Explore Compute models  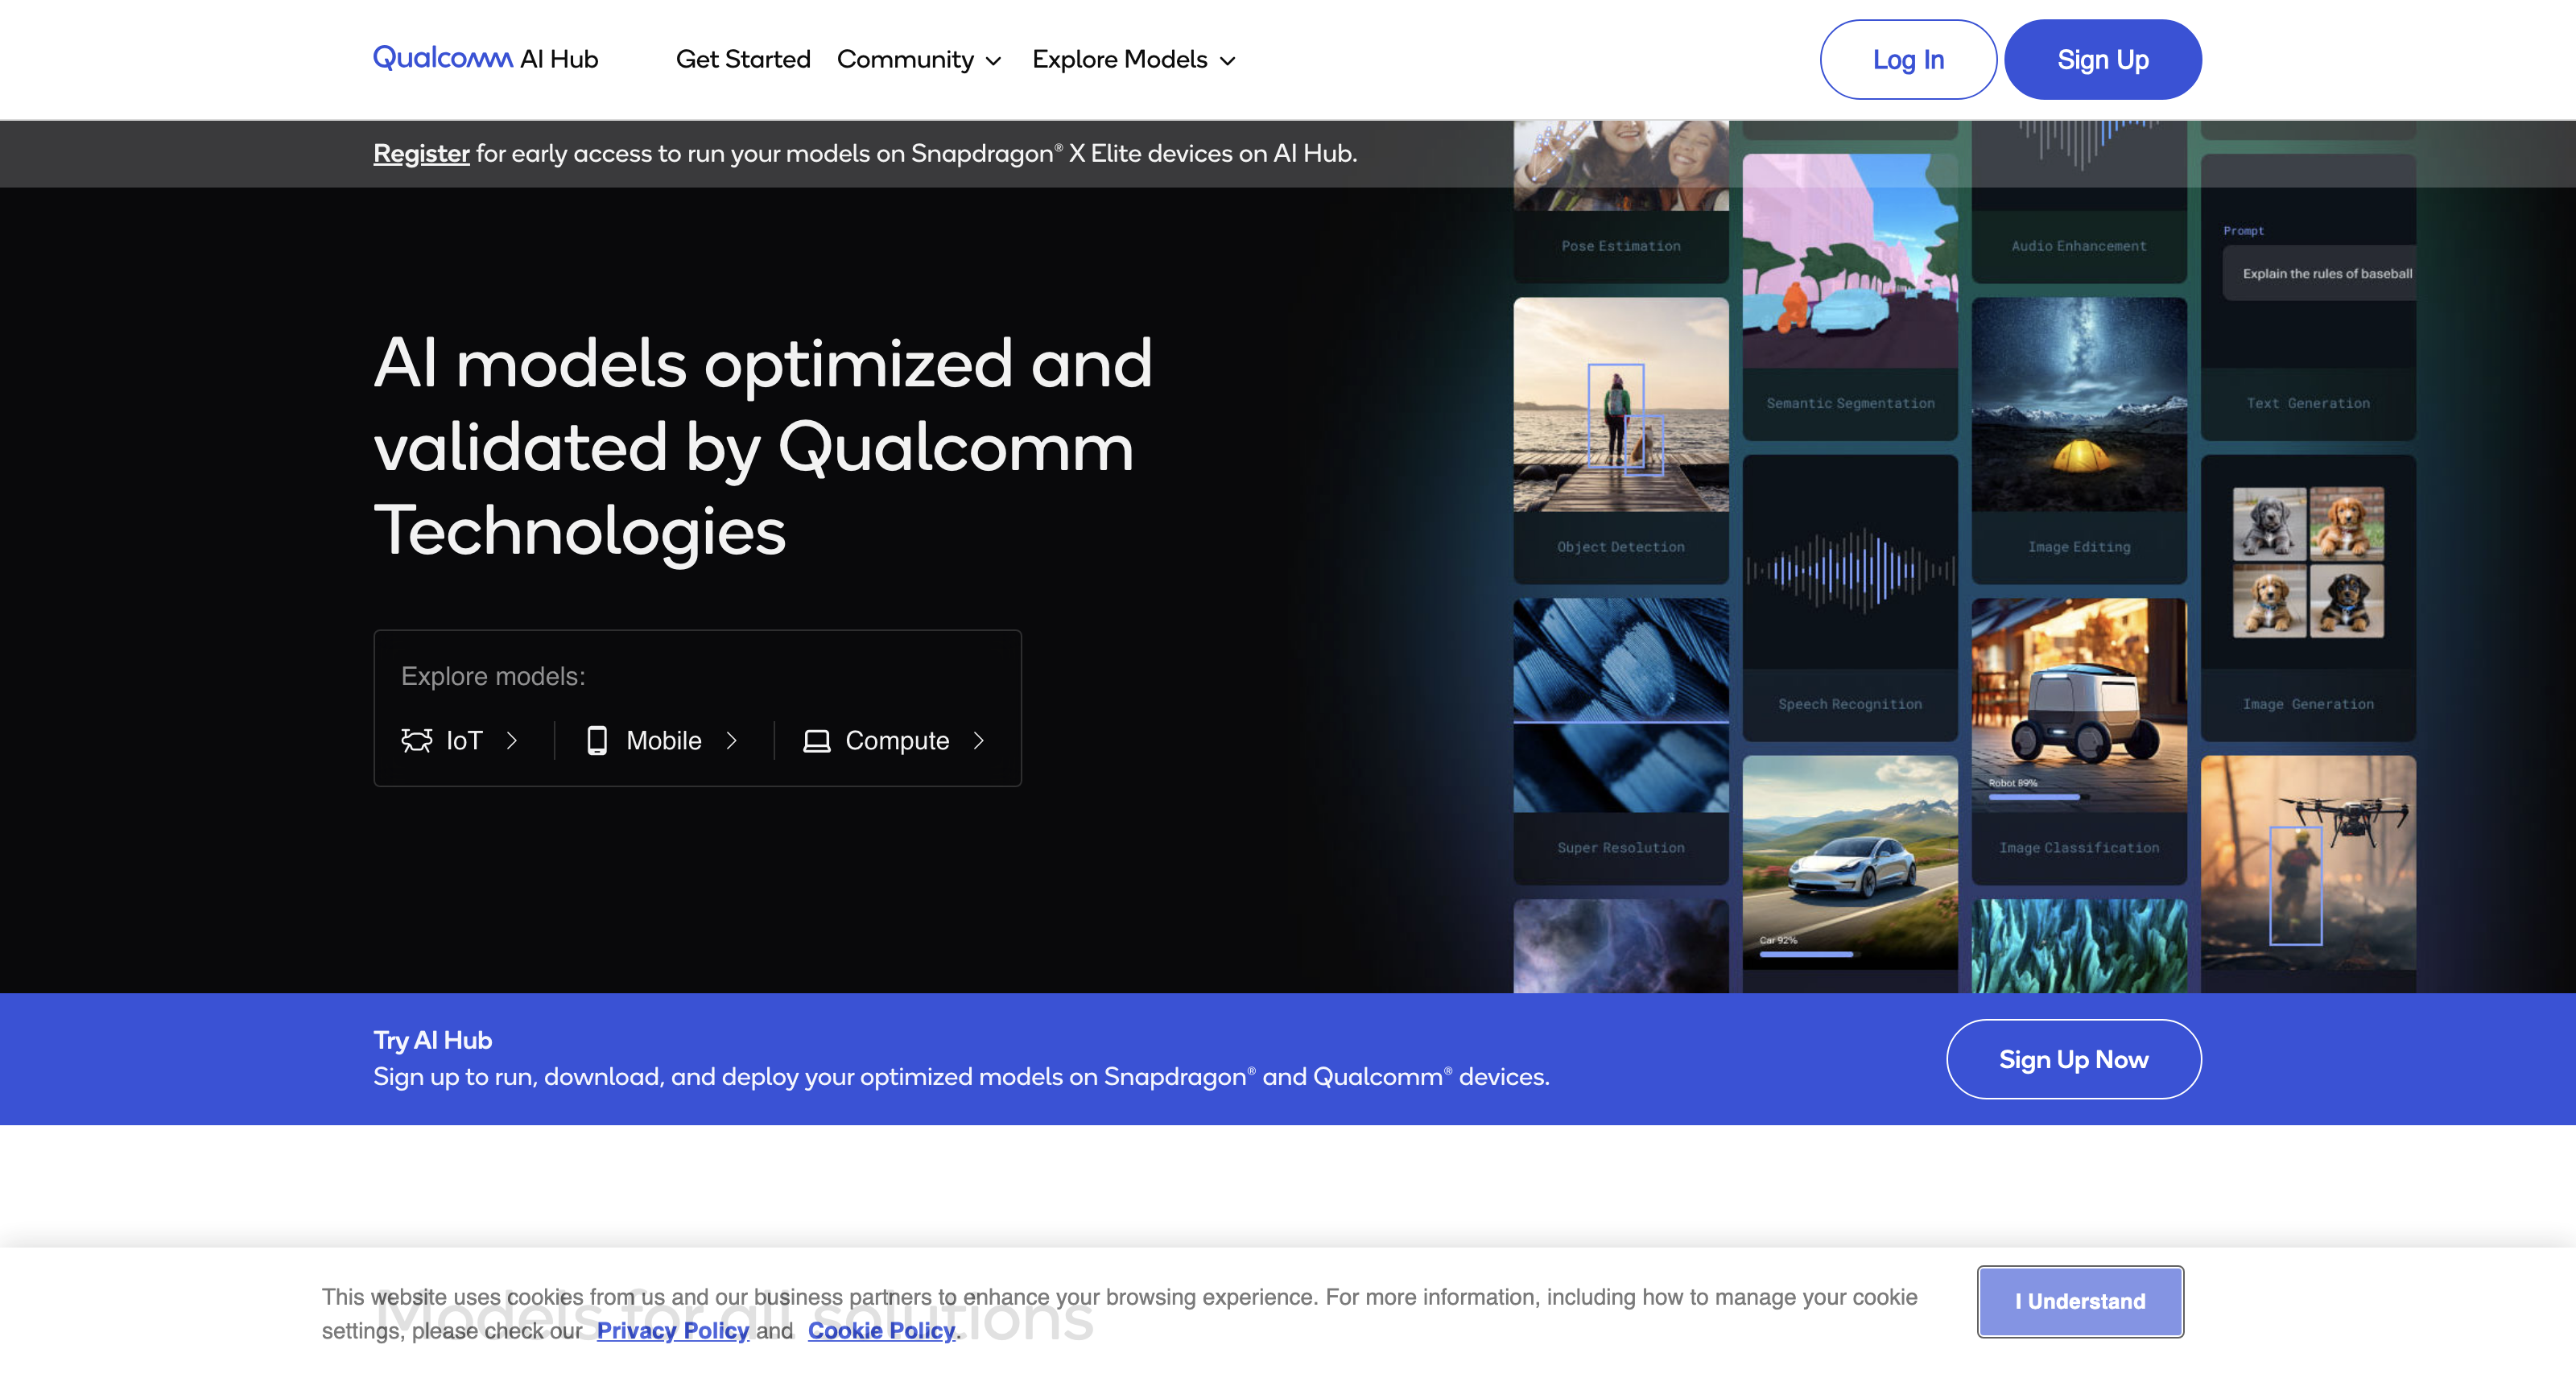pyautogui.click(x=896, y=740)
